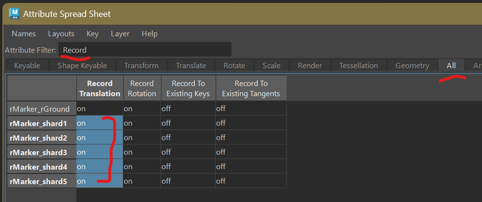The width and height of the screenshot is (482, 202).
Task: Open the Help menu
Action: tap(149, 34)
